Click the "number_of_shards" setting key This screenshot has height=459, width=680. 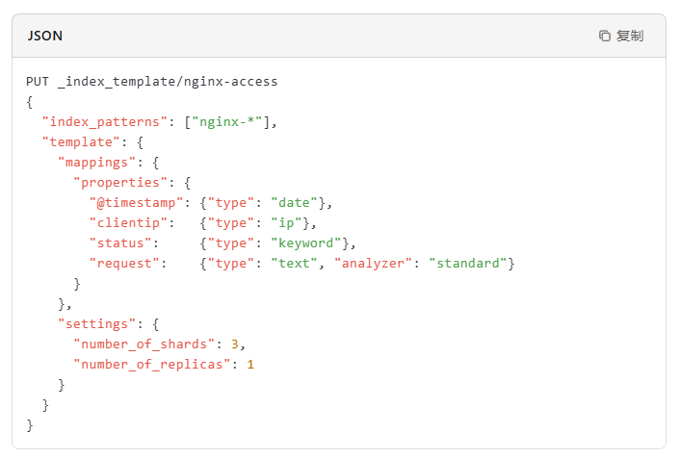144,344
